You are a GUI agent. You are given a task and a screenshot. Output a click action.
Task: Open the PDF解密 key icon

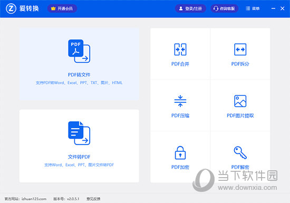pyautogui.click(x=240, y=153)
